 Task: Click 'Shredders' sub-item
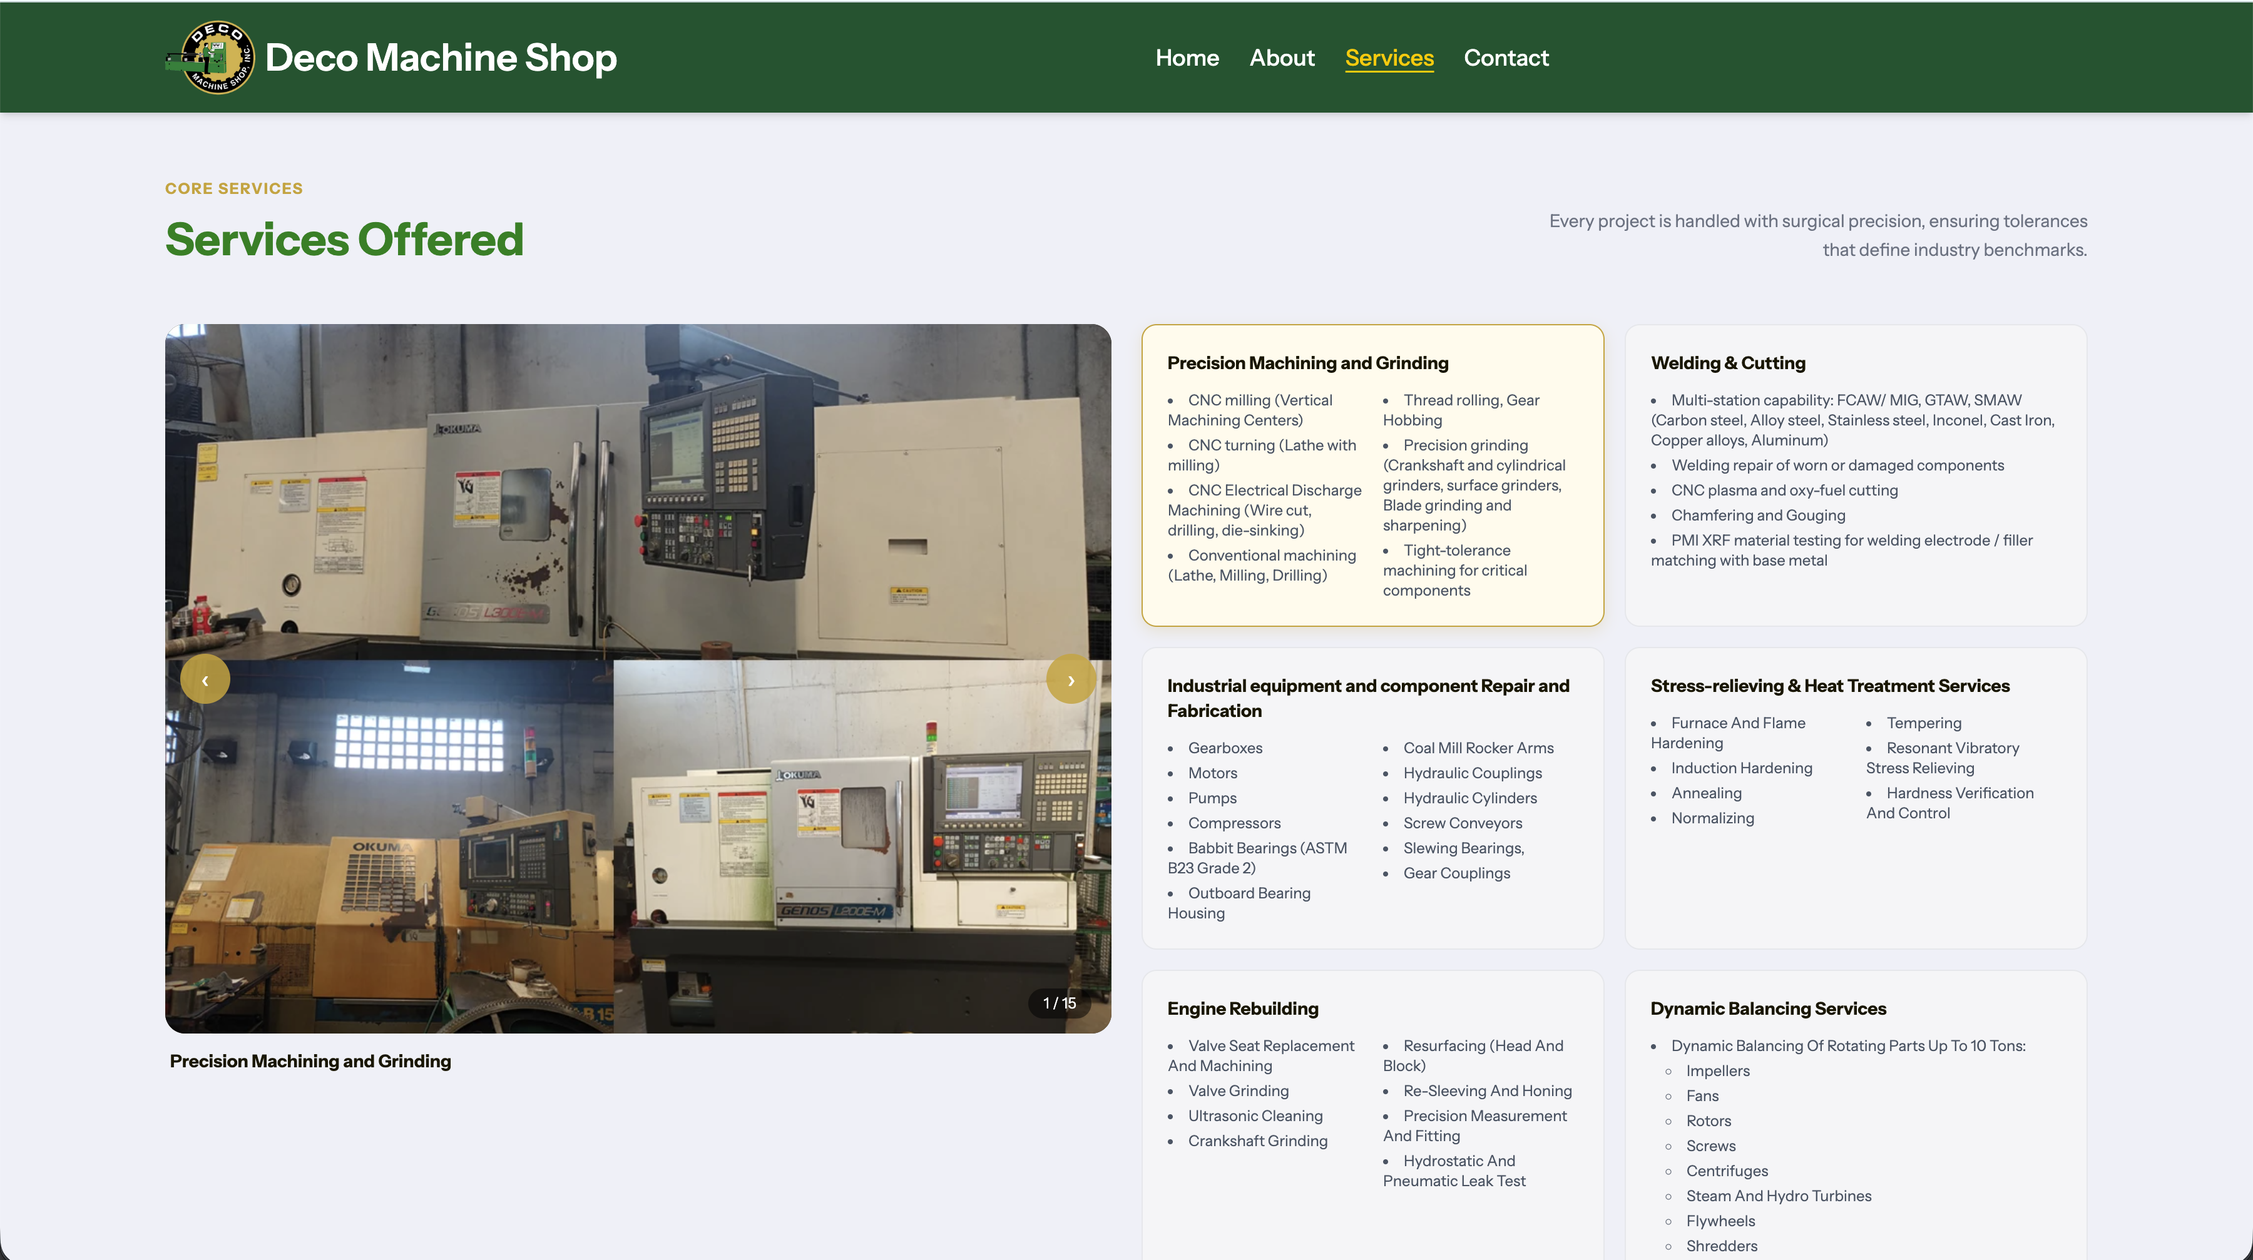(1721, 1246)
